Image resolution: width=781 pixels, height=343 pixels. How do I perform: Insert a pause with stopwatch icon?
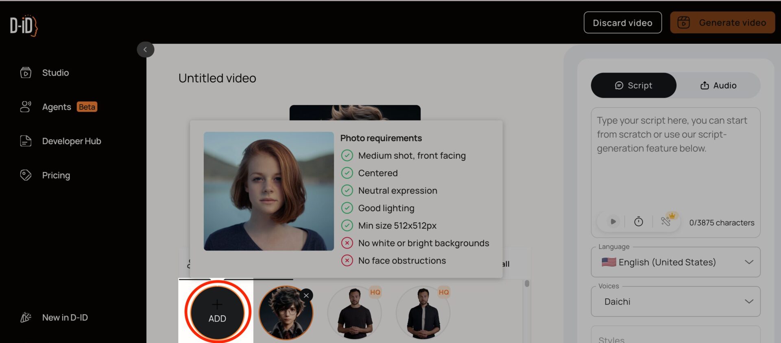[x=639, y=222]
